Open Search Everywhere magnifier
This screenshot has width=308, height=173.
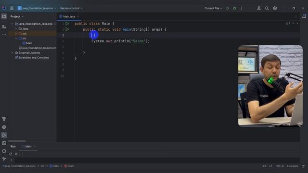pyautogui.click(x=267, y=8)
